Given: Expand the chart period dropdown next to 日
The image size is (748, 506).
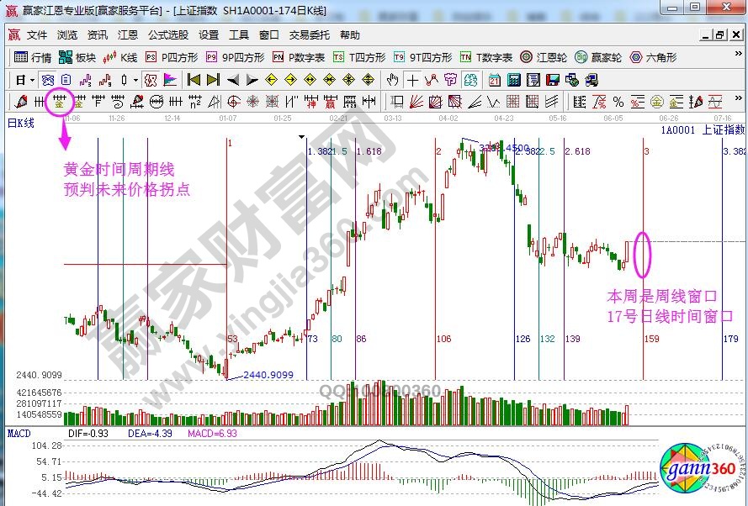Looking at the screenshot, I should (32, 80).
